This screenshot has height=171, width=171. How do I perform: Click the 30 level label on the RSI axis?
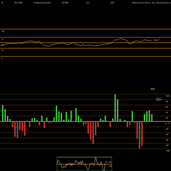[2, 50]
